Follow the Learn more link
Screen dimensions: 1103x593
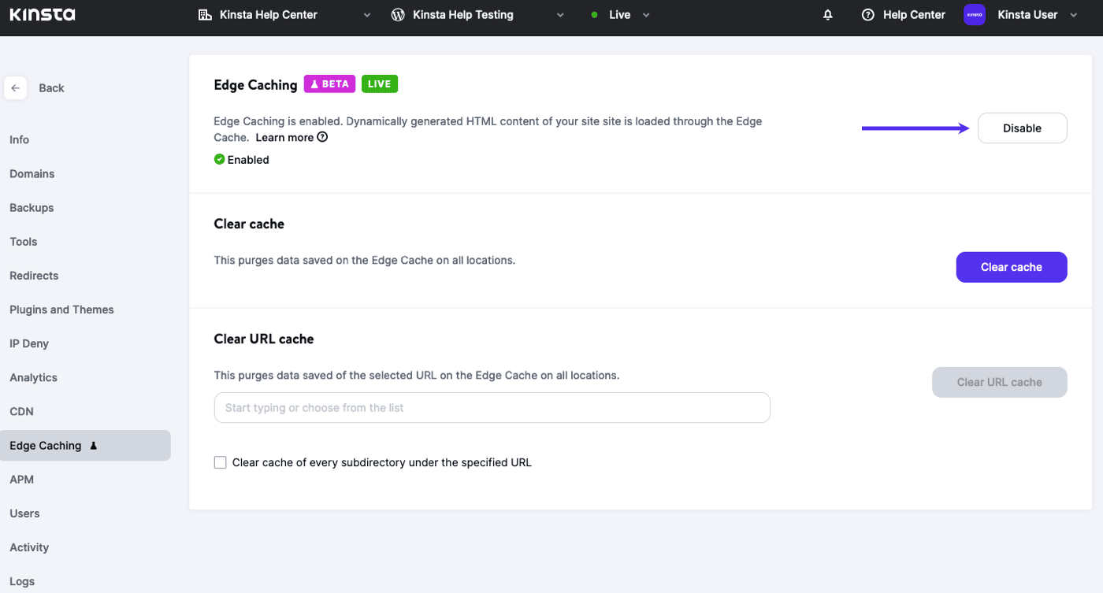[284, 137]
